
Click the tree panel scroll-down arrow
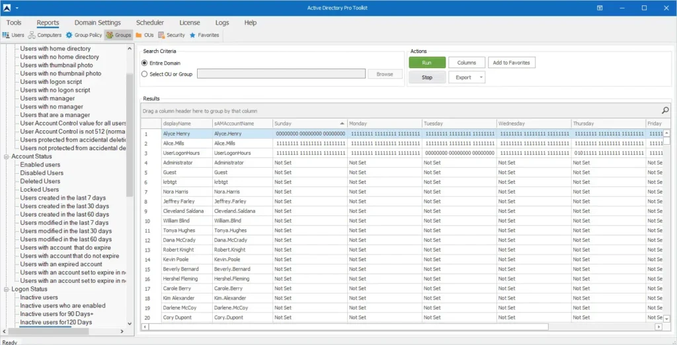click(130, 323)
